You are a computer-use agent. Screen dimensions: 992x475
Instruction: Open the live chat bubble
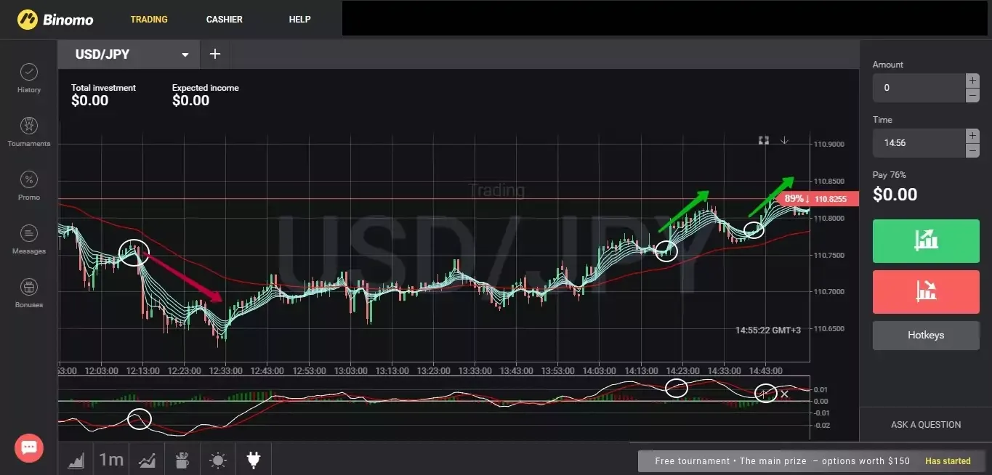[x=29, y=447]
